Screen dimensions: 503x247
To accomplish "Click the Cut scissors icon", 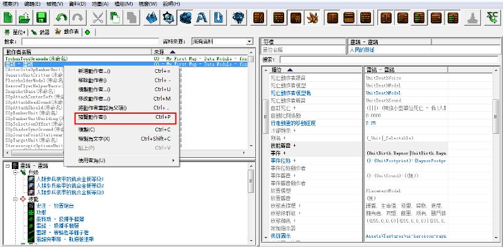I will [97, 17].
